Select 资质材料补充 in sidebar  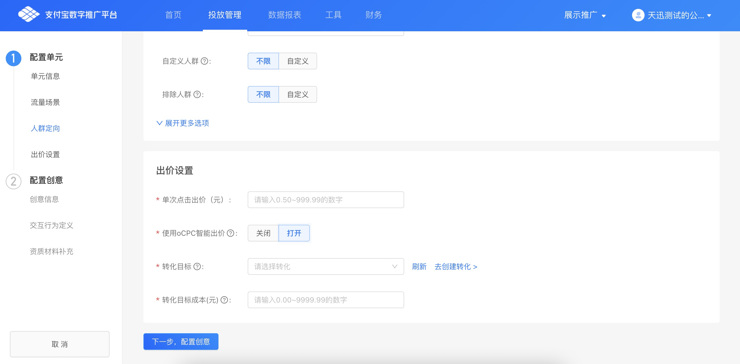click(51, 251)
